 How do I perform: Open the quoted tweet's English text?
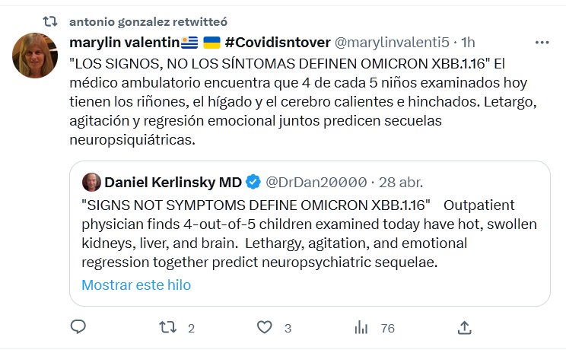297,234
